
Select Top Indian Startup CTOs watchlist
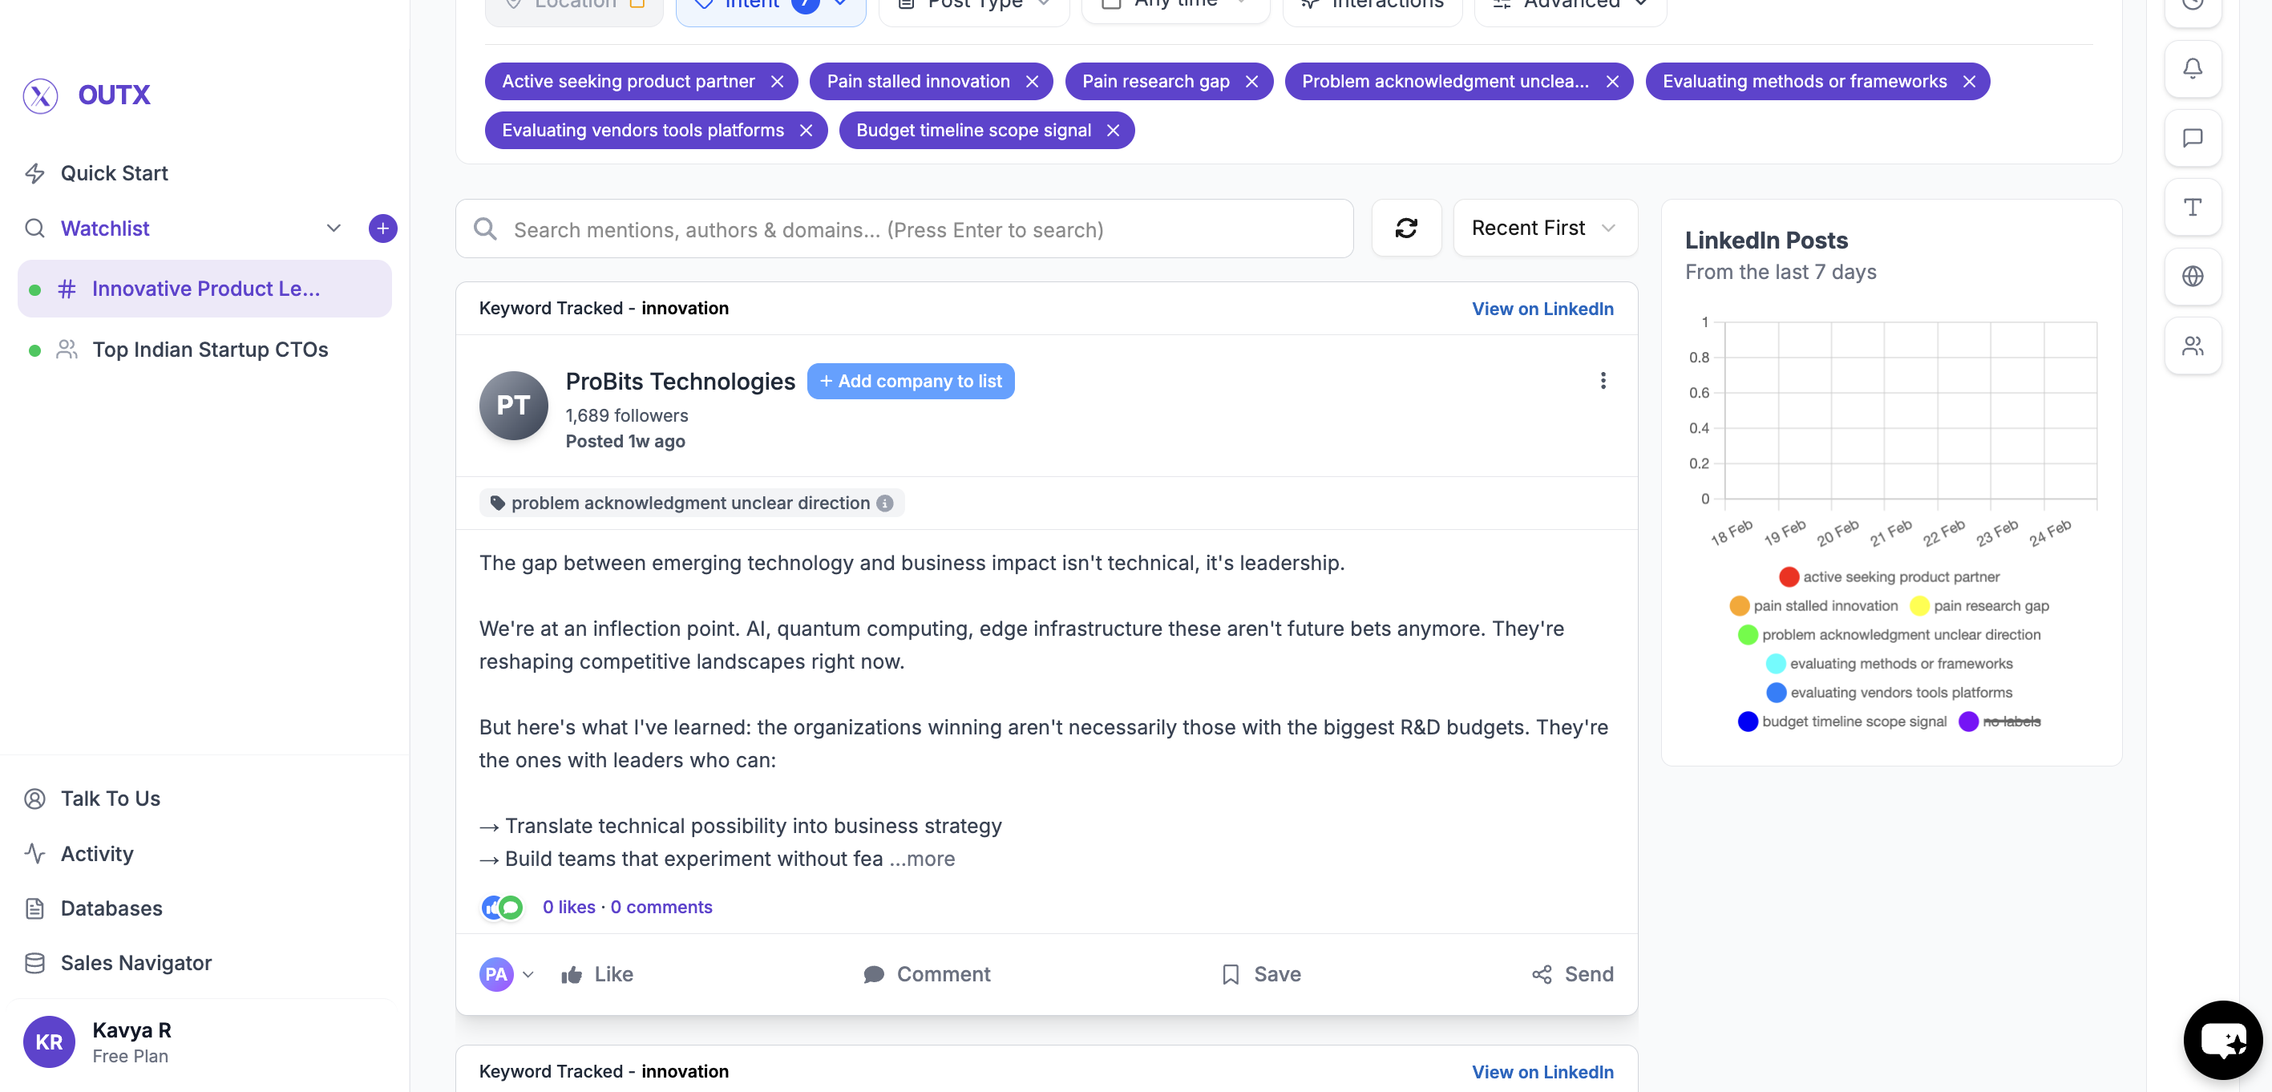210,350
